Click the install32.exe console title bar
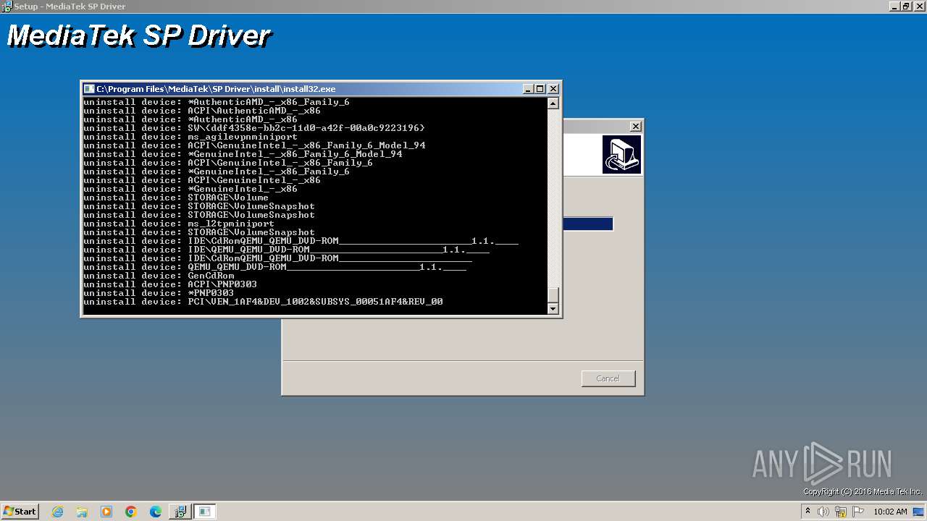The width and height of the screenshot is (927, 521). pyautogui.click(x=321, y=88)
